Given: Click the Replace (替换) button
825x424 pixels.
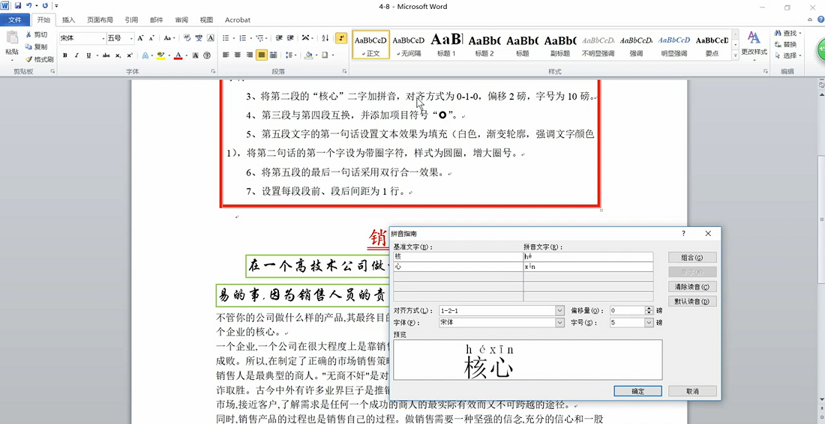Looking at the screenshot, I should tap(785, 45).
